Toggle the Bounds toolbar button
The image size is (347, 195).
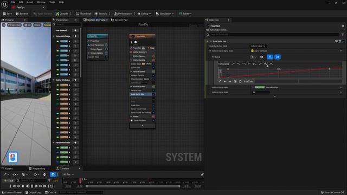pos(101,14)
